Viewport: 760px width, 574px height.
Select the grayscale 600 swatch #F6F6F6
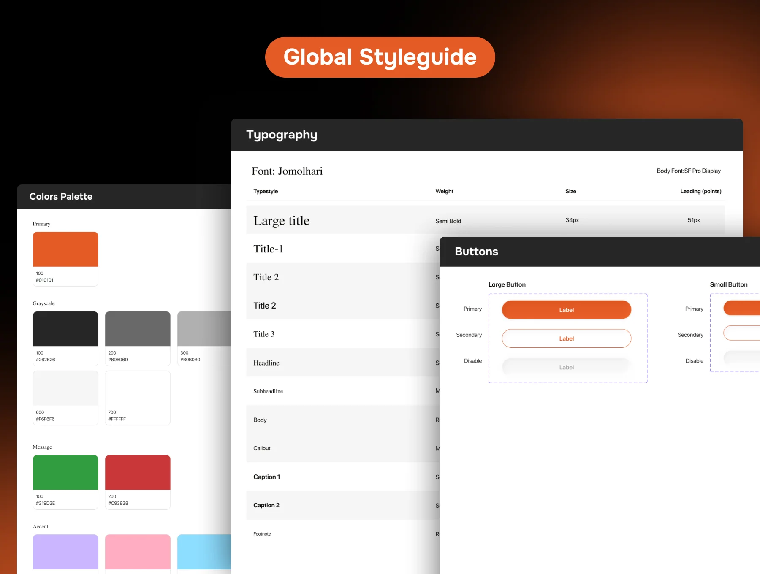pyautogui.click(x=65, y=398)
